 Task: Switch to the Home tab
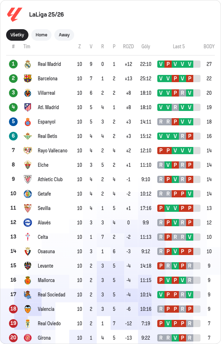(41, 35)
